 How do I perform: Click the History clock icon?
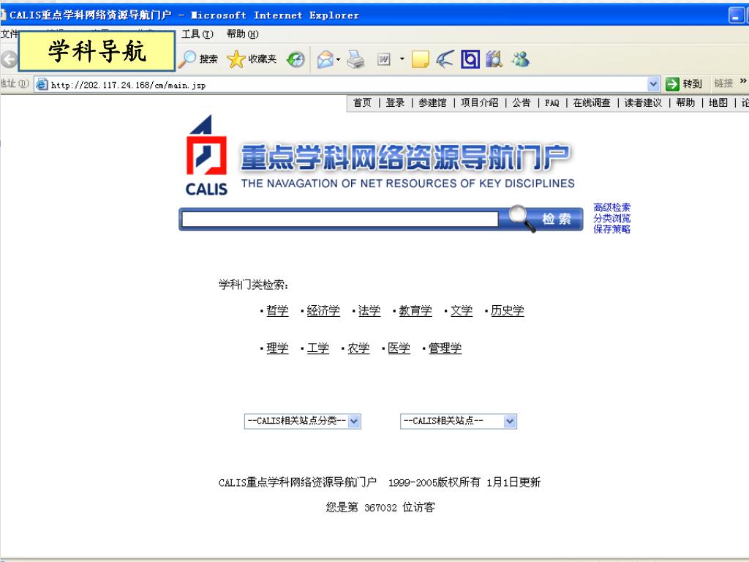296,59
